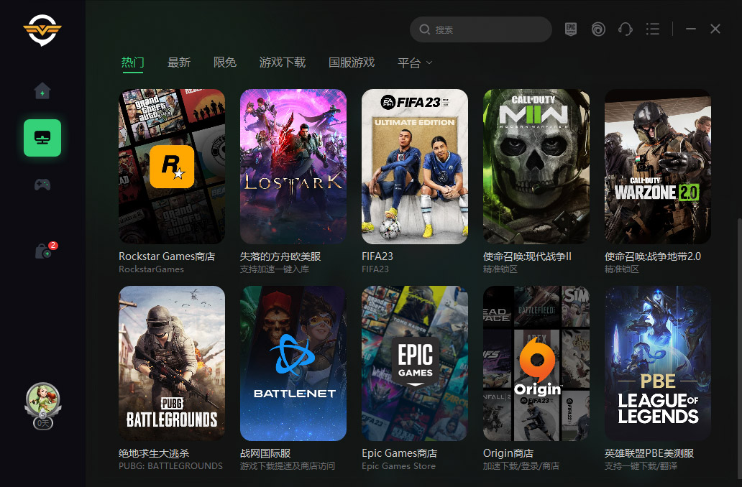Open the PBE League of Legends cover
The height and width of the screenshot is (487, 742).
658,363
